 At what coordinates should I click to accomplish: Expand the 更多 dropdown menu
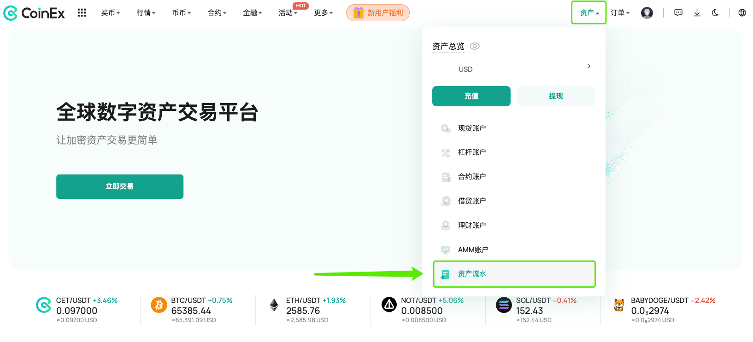click(x=324, y=13)
